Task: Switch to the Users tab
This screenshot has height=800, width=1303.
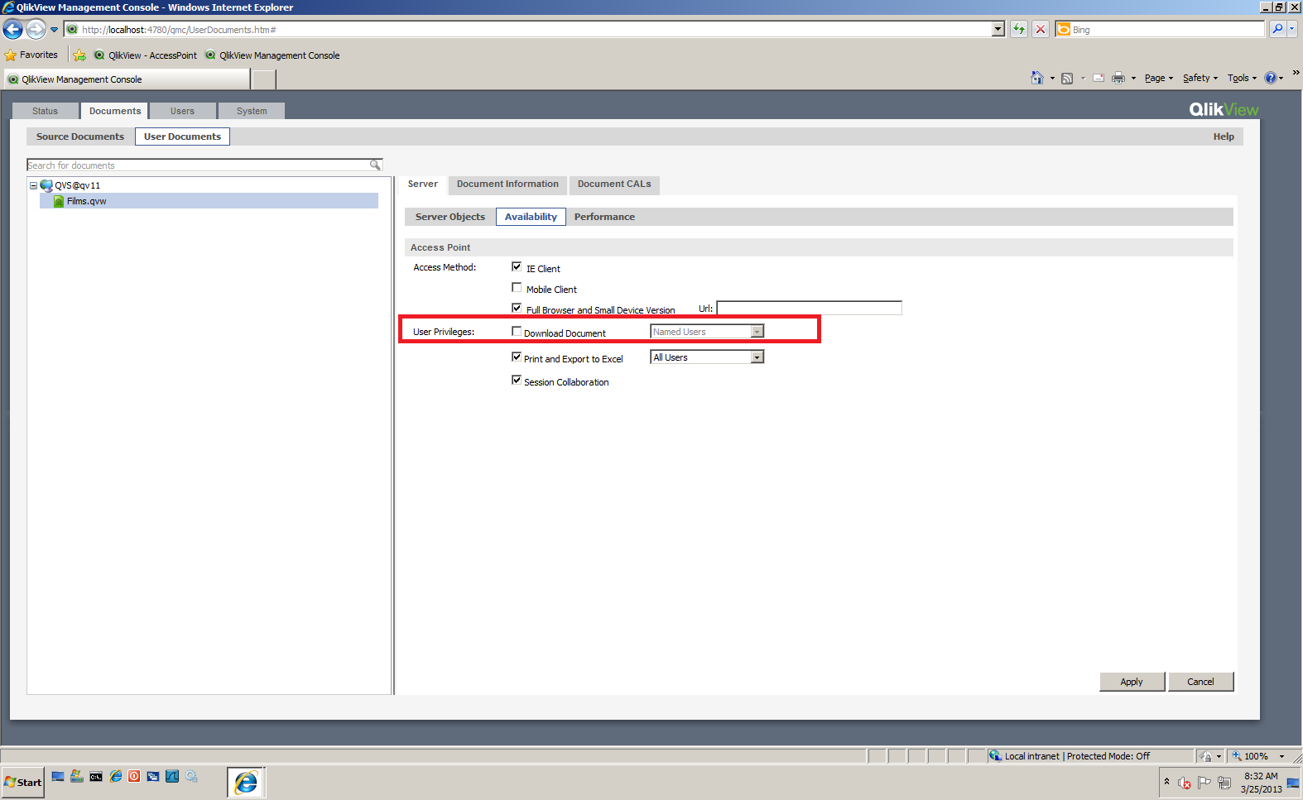Action: (183, 111)
